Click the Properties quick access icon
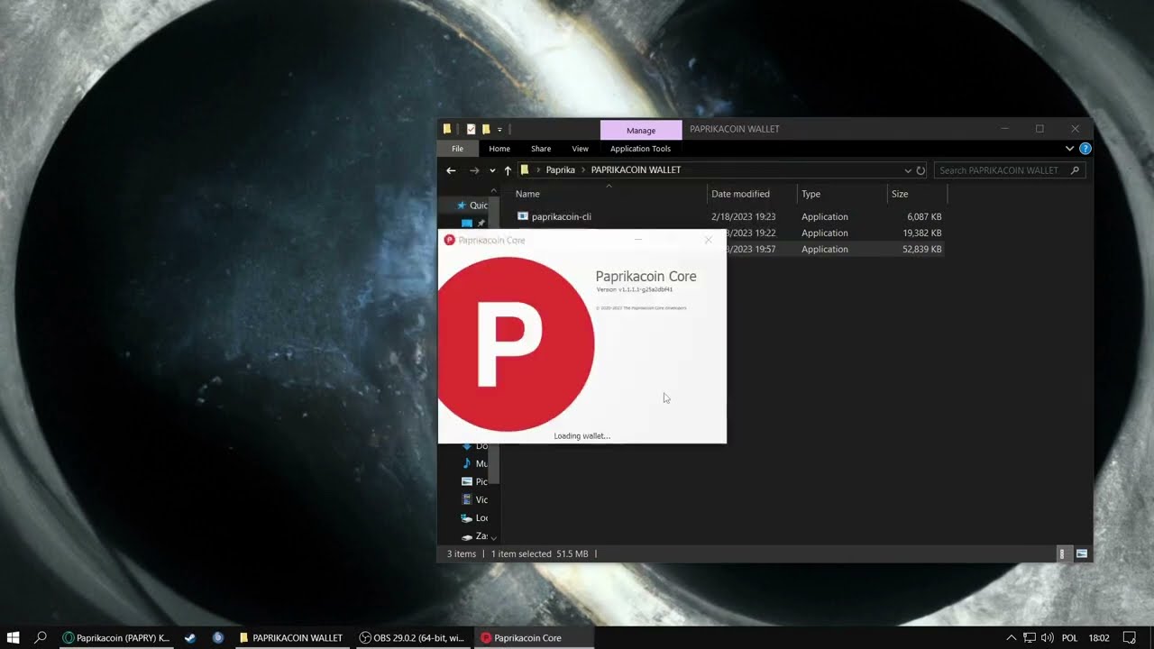This screenshot has height=649, width=1154. 471,129
